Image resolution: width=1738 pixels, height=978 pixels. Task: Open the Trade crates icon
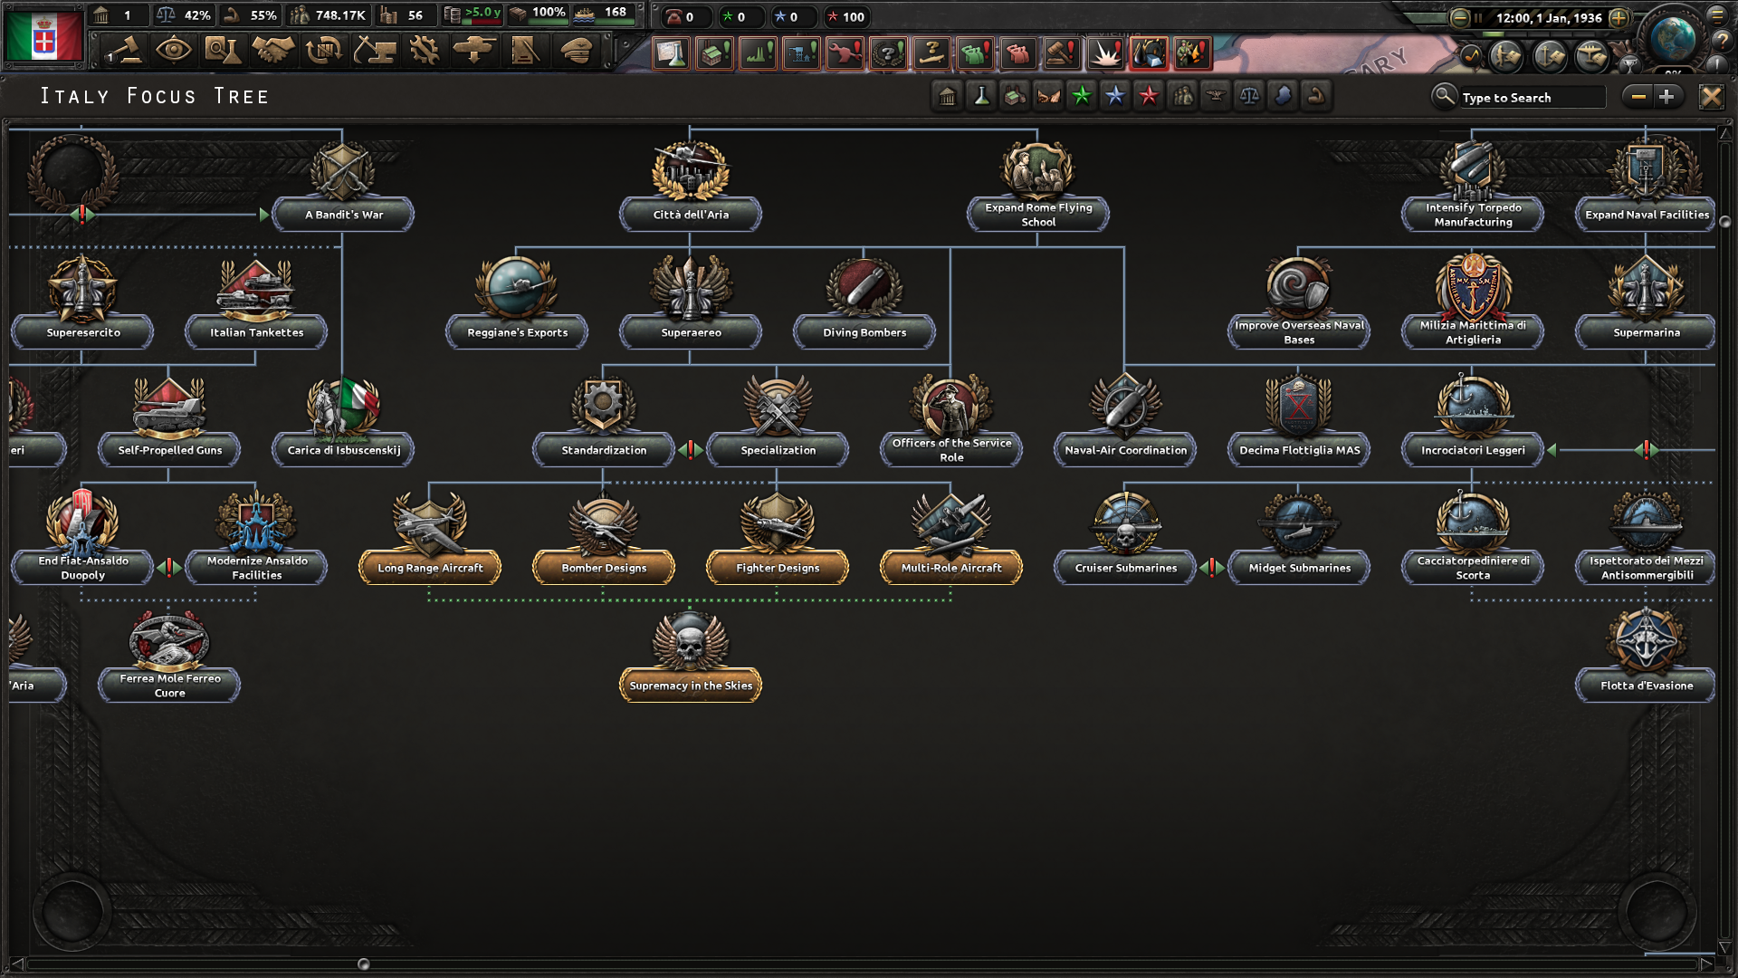323,51
